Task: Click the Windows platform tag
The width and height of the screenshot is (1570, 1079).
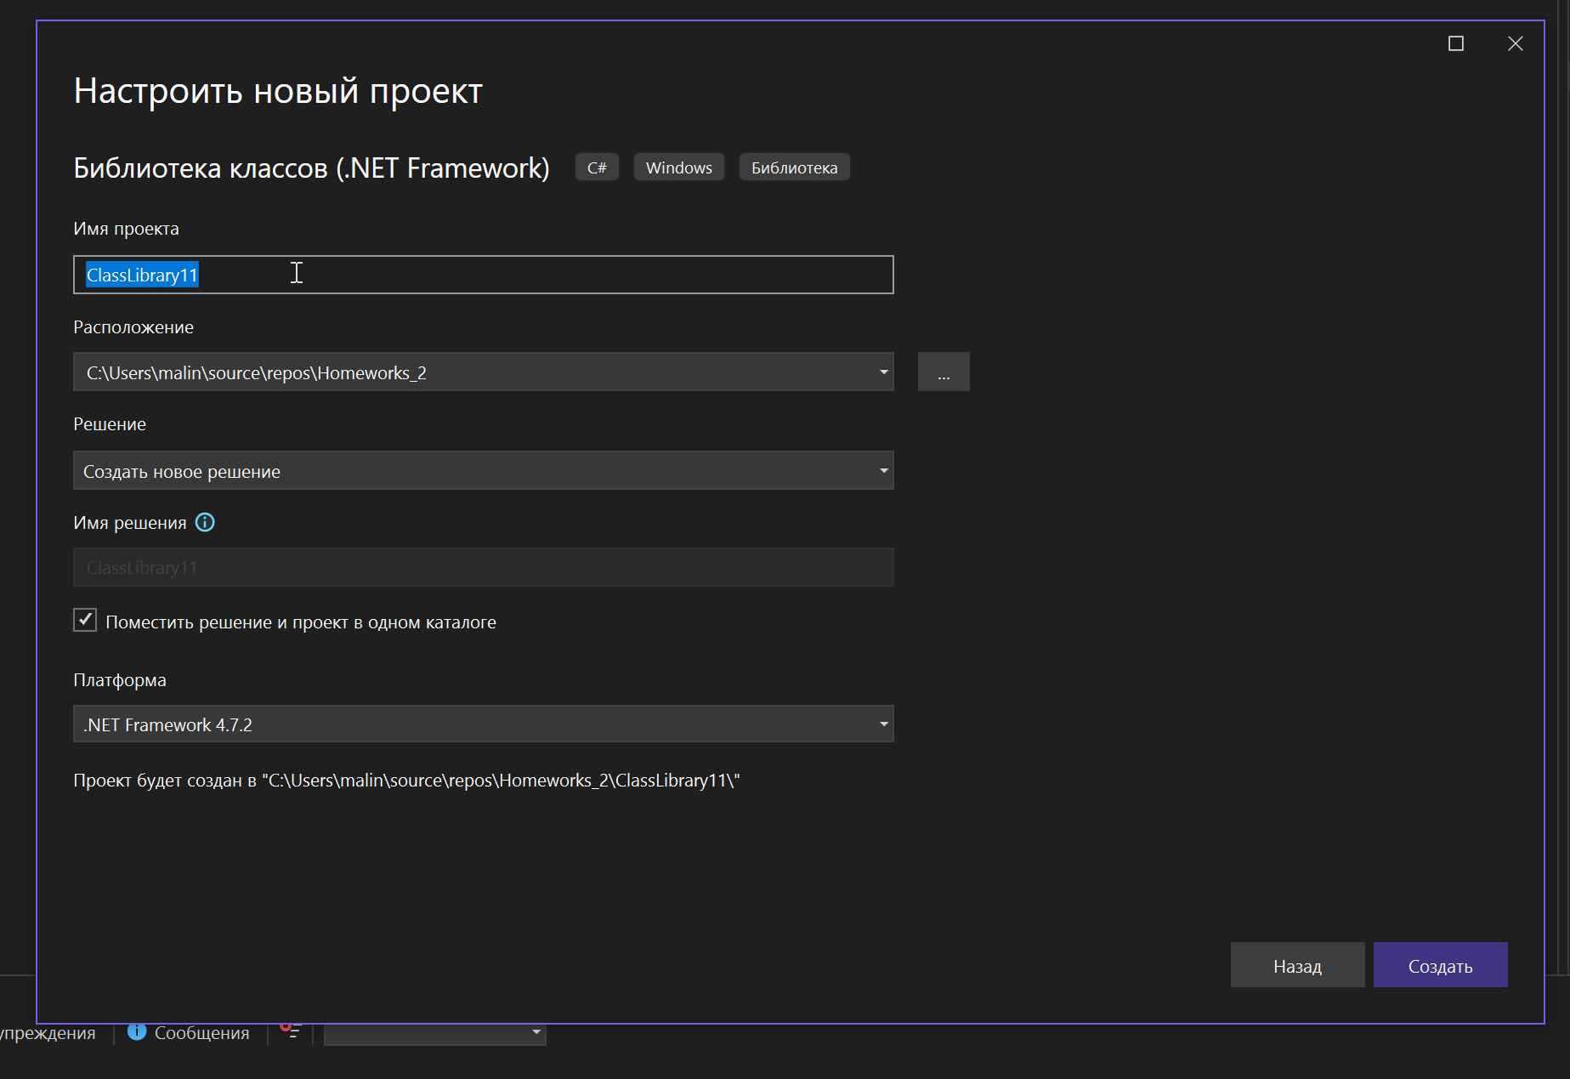Action: [678, 168]
